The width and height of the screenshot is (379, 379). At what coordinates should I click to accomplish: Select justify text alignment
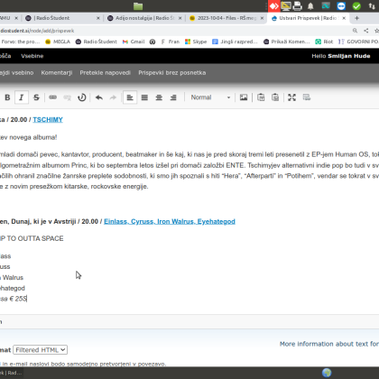click(x=144, y=97)
